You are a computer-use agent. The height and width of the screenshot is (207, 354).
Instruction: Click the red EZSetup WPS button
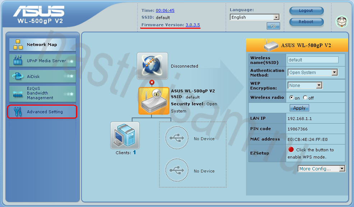click(291, 149)
